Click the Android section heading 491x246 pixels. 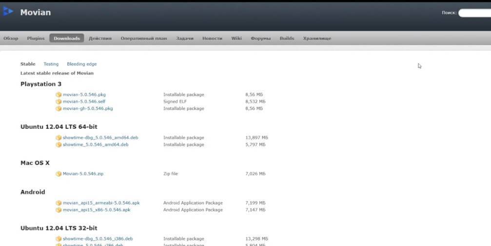(x=33, y=192)
